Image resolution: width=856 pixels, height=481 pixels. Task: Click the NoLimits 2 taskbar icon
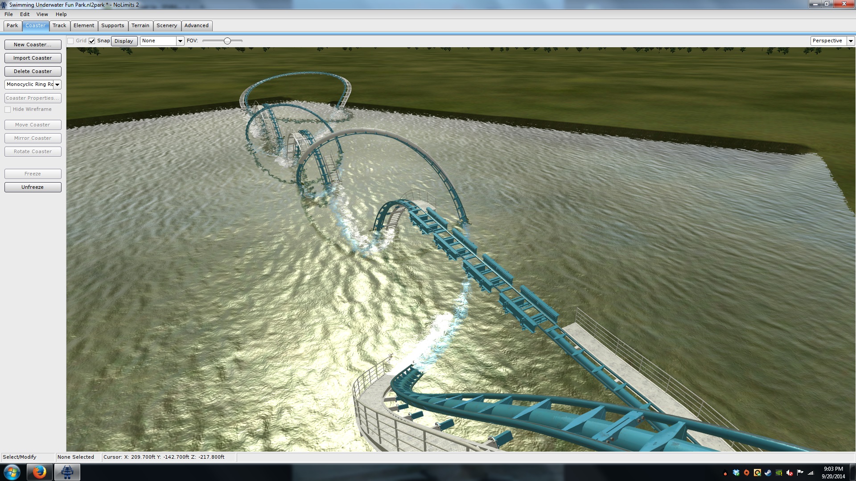(x=67, y=472)
